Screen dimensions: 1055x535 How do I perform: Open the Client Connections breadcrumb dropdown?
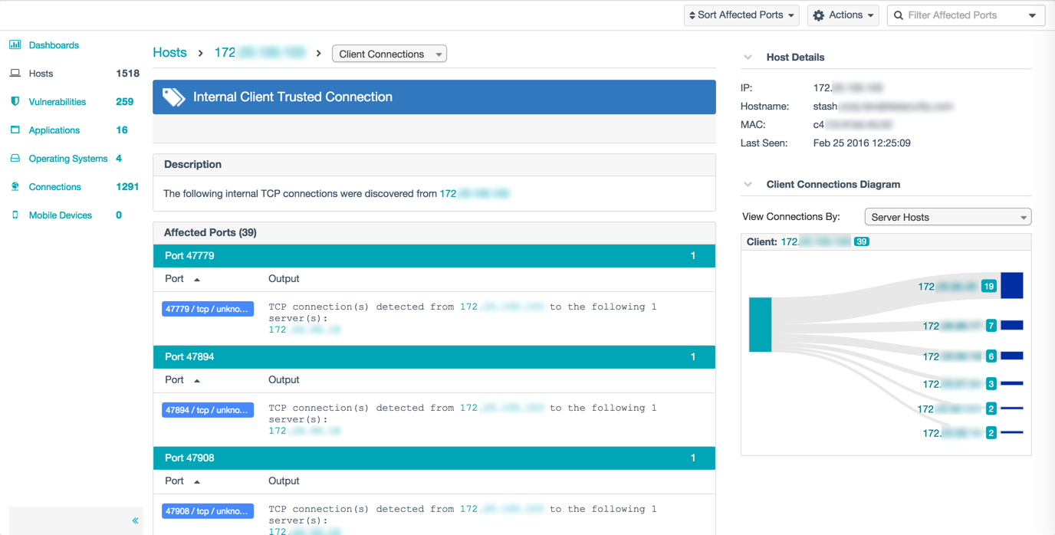coord(389,54)
